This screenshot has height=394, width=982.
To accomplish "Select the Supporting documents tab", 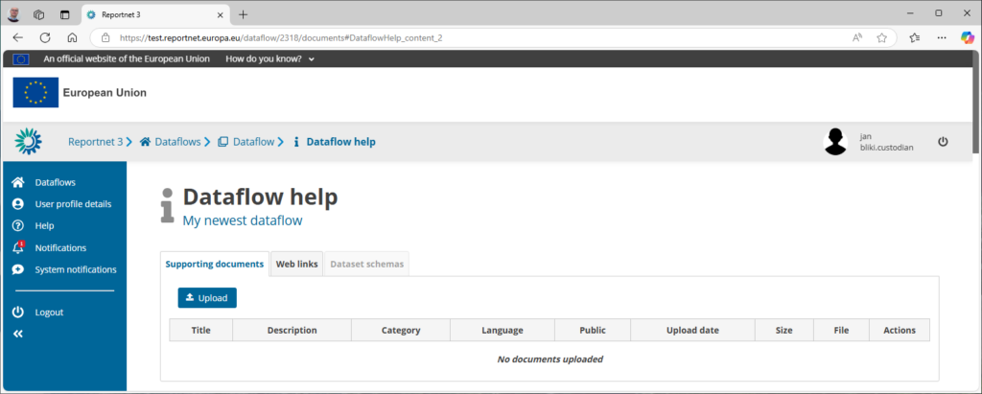I will (x=214, y=264).
